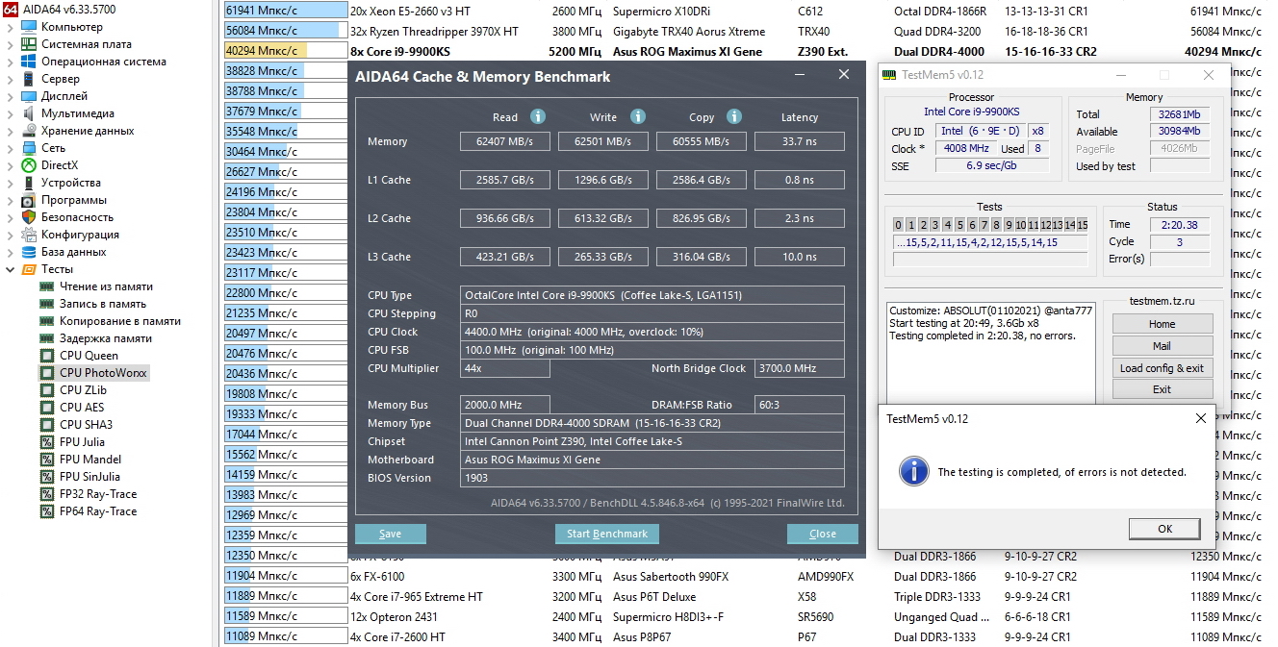Viewport: 1278px width, 647px height.
Task: Select FP32 Ray-Trace test
Action: (x=98, y=494)
